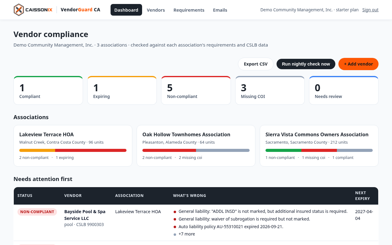Image resolution: width=392 pixels, height=245 pixels.
Task: Open the Dashboard tab
Action: (126, 10)
